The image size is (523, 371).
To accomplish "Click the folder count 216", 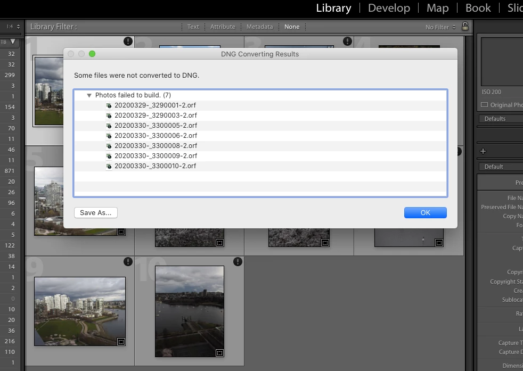I will 10,341.
